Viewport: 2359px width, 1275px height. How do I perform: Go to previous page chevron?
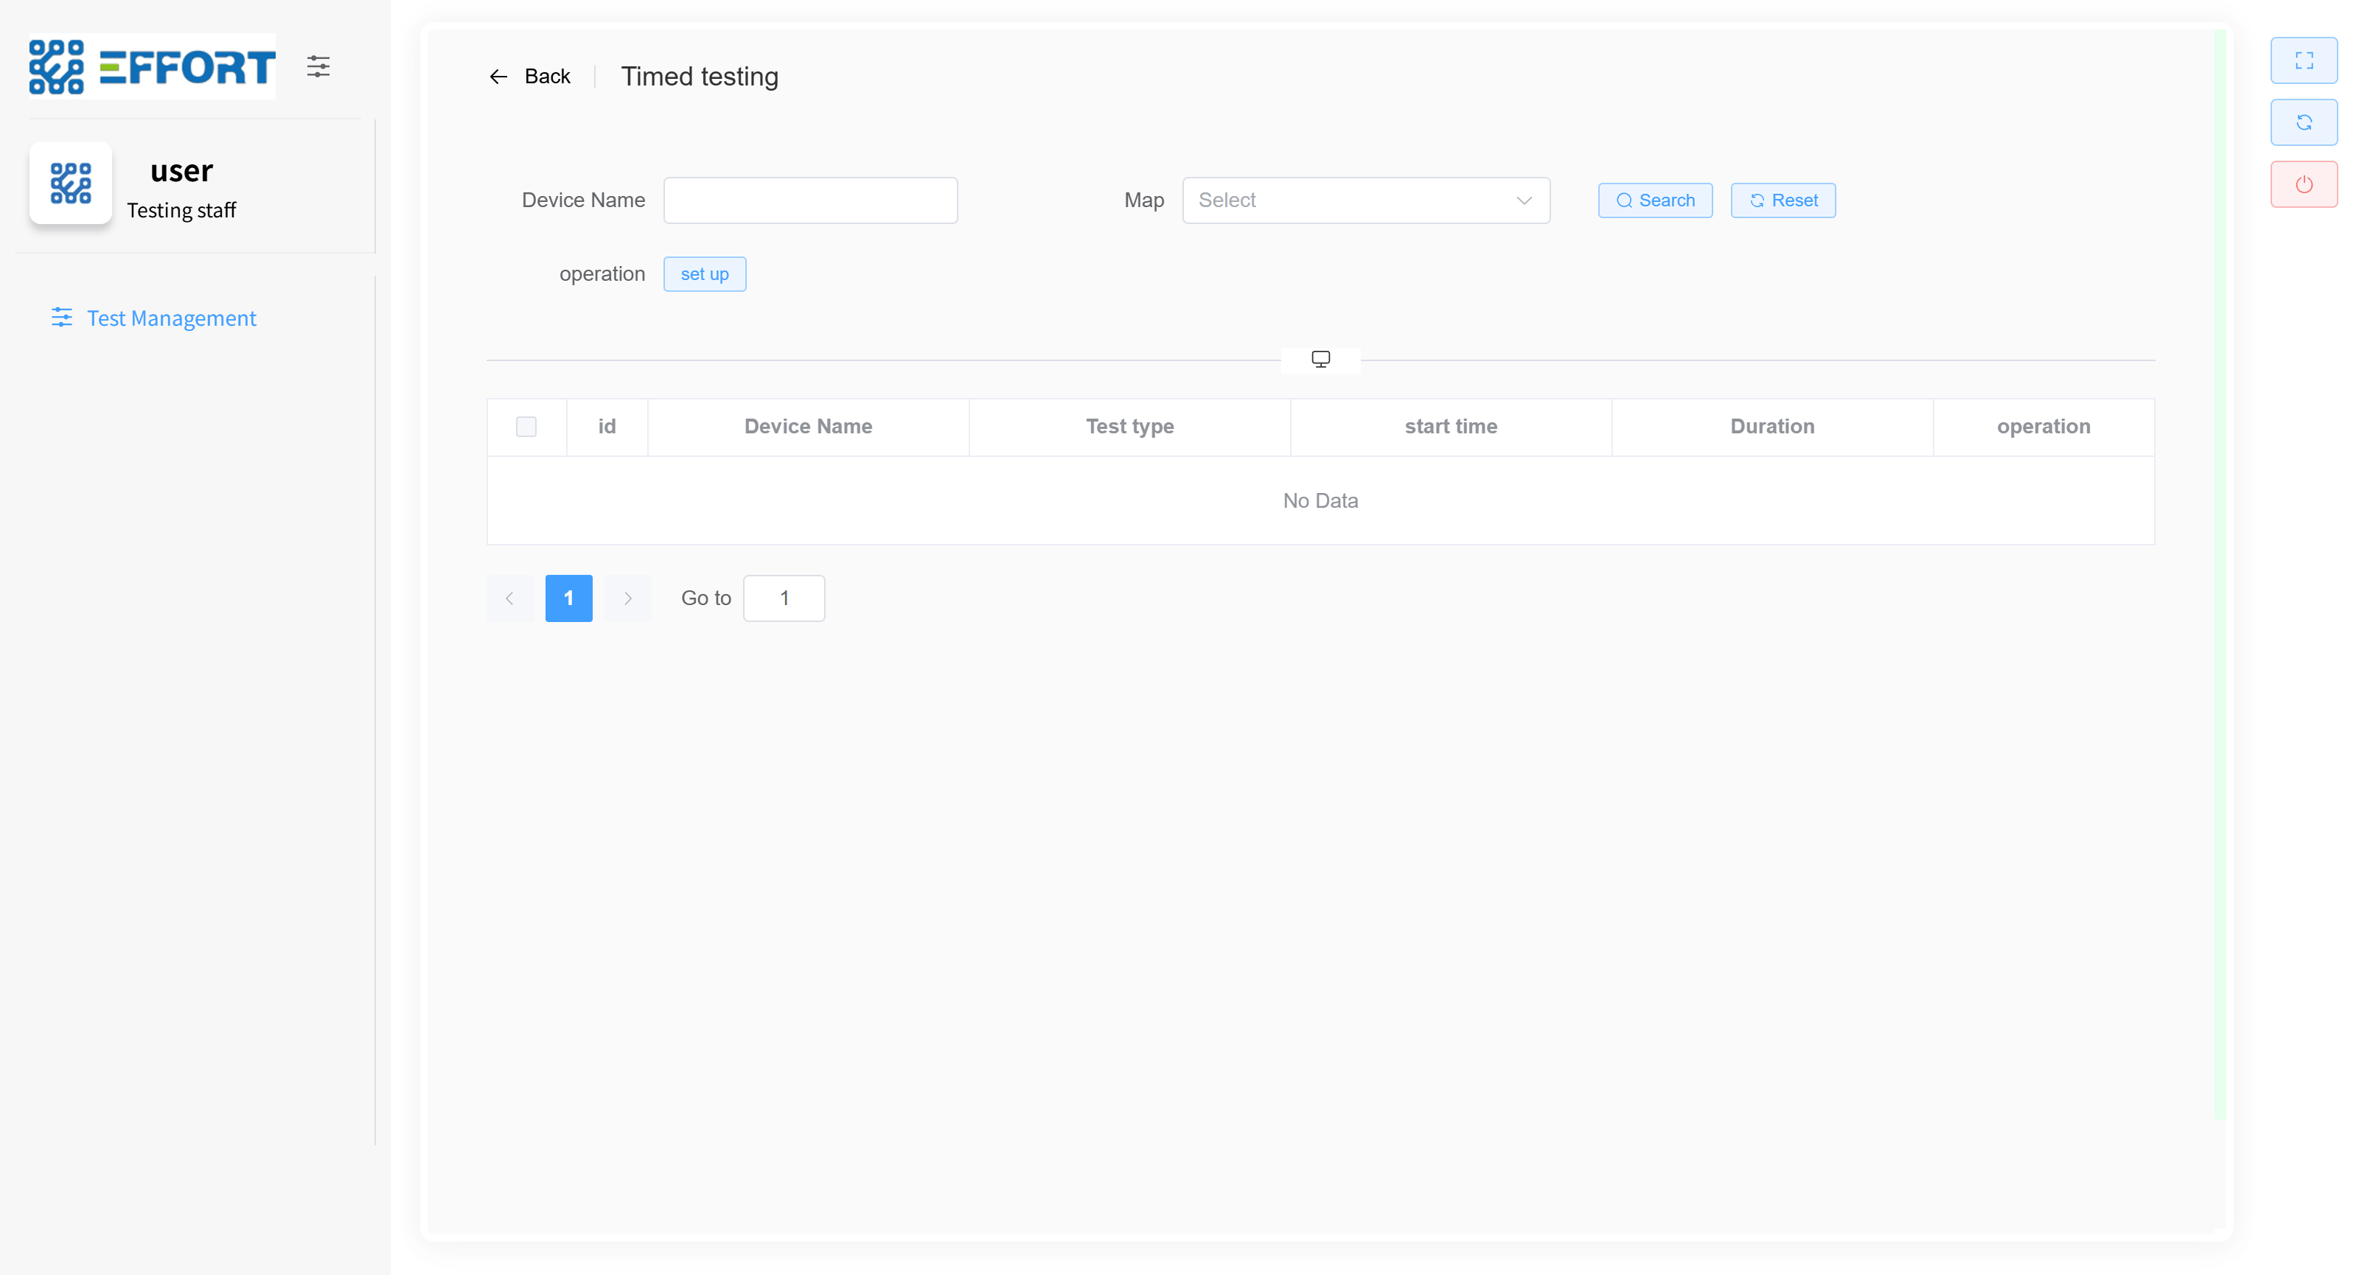point(509,598)
